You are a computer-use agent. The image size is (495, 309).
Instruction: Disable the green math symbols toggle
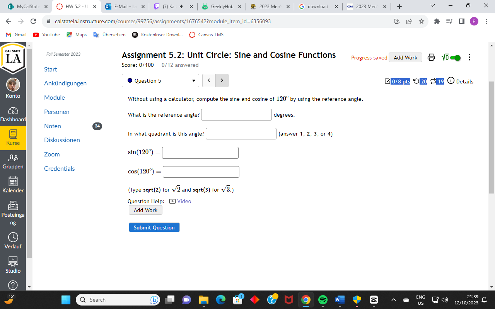tap(455, 57)
